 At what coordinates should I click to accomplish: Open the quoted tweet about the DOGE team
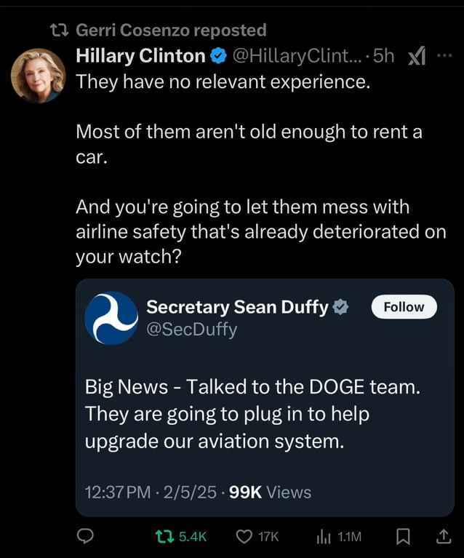[x=252, y=414]
